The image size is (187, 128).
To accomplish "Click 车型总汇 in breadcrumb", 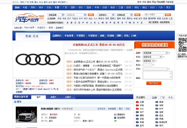I will [x=41, y=28].
